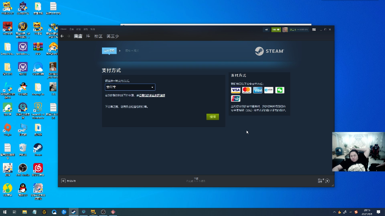Open friends and chat at bottom right
Screen dimensions: 385x216
pos(324,181)
